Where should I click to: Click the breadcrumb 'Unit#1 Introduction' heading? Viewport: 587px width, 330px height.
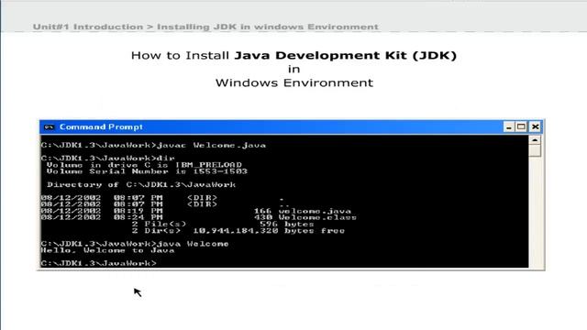[x=88, y=27]
